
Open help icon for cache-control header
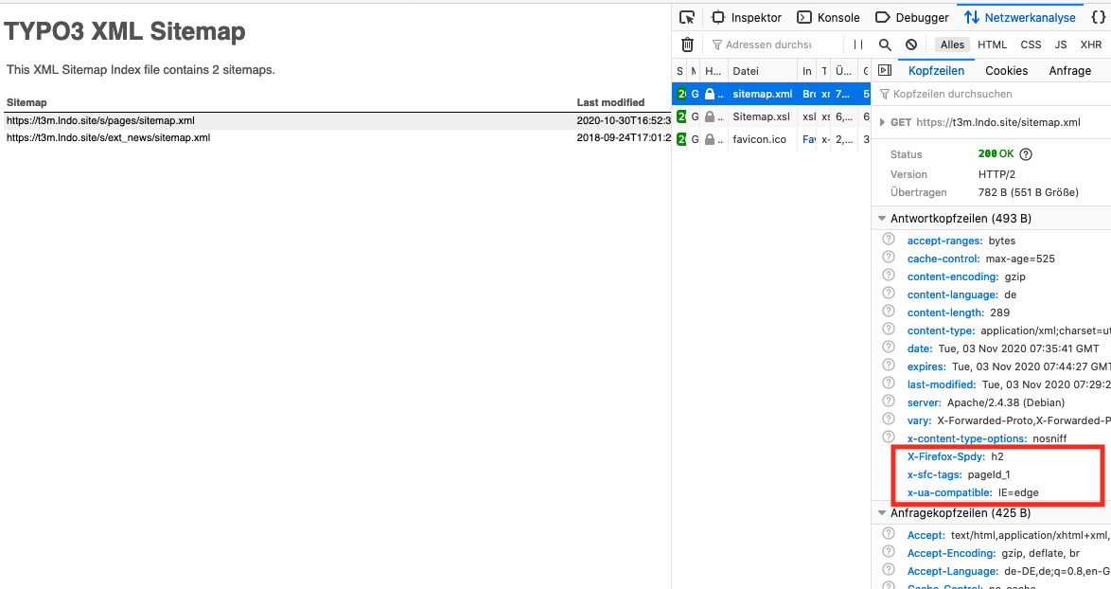(889, 257)
